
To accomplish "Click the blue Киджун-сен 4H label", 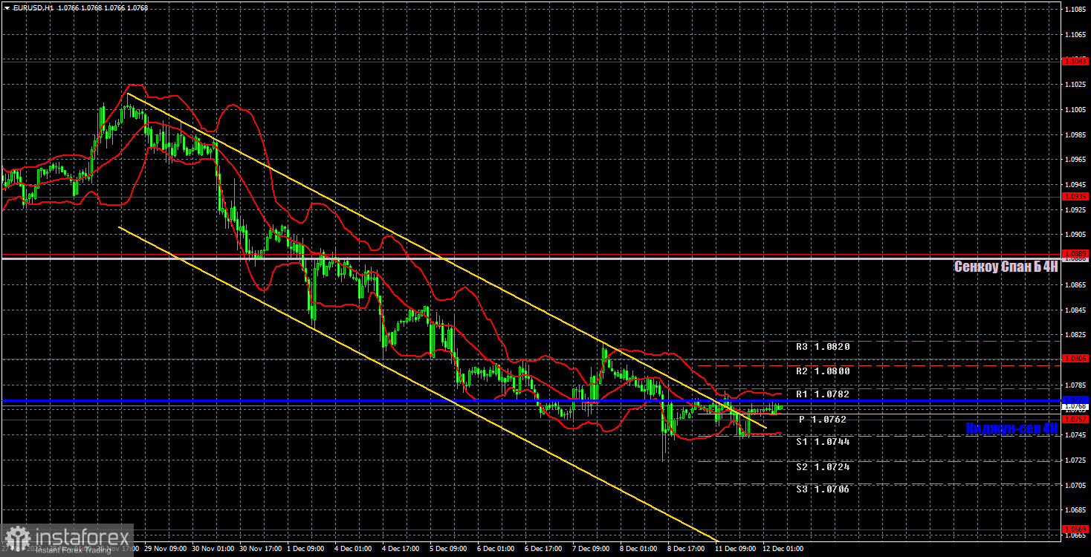I will (1011, 429).
